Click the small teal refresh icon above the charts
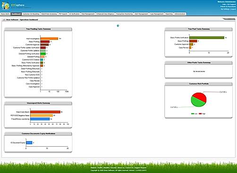The width and height of the screenshot is (237, 173). [x=118, y=26]
